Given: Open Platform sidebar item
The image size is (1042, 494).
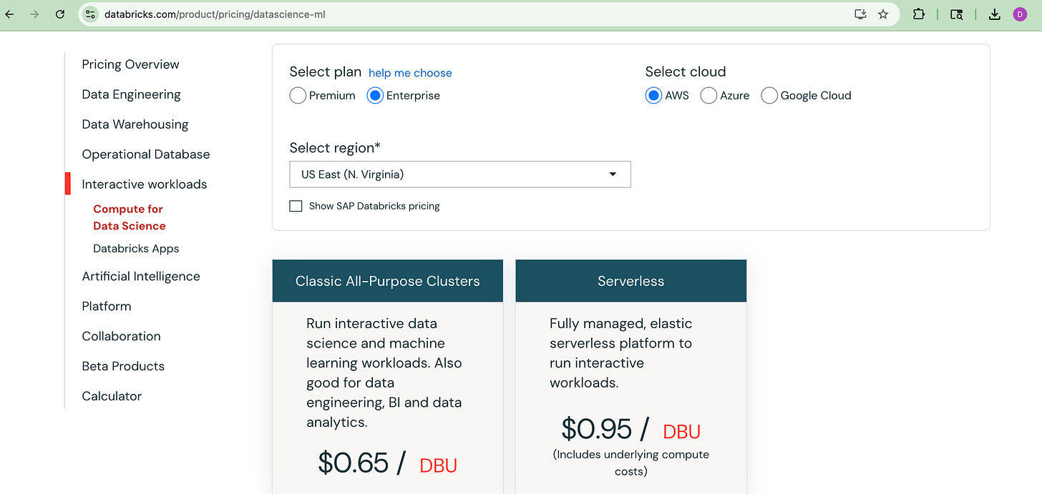Looking at the screenshot, I should [x=107, y=306].
